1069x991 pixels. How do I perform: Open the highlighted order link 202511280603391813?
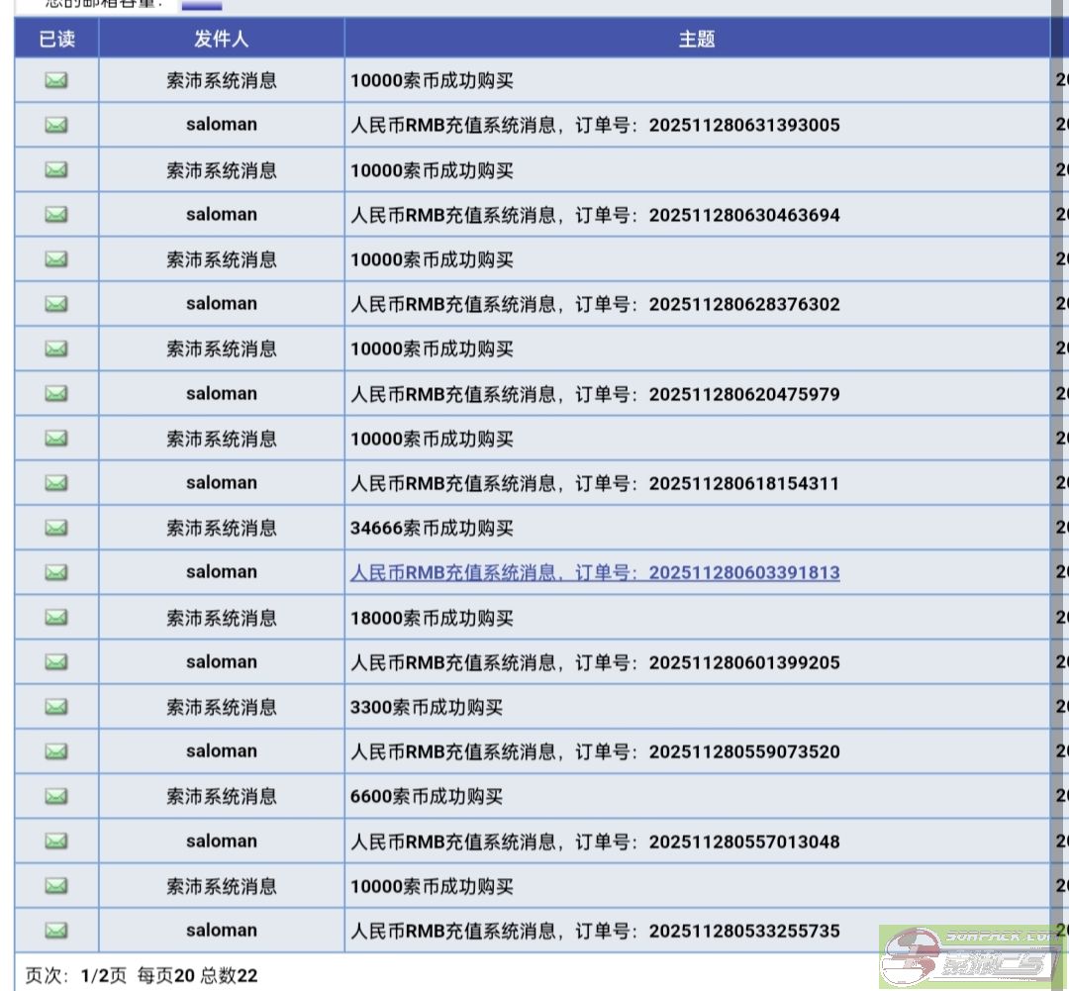coord(596,572)
